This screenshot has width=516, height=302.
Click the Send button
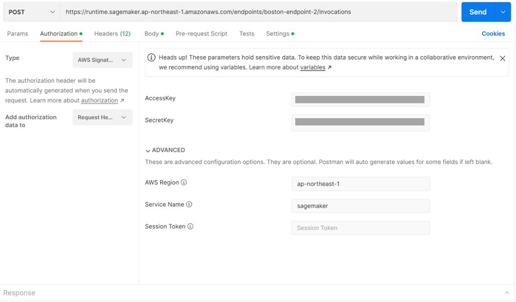(477, 12)
